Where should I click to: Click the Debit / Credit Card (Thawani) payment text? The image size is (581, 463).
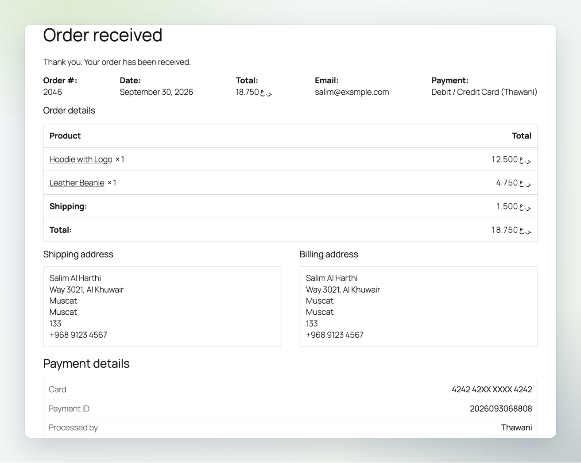(484, 92)
